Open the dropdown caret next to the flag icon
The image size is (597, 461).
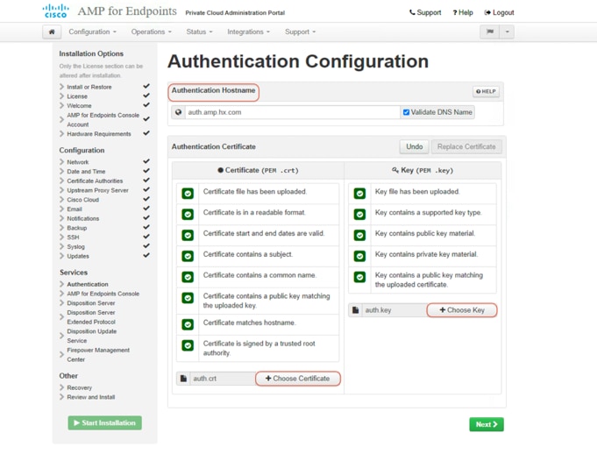pos(508,32)
